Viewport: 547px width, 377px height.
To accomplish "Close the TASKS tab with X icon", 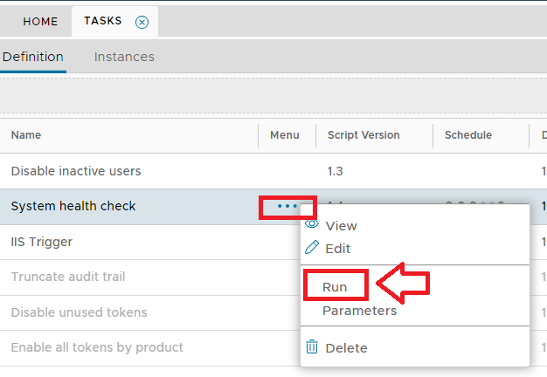I will 142,22.
